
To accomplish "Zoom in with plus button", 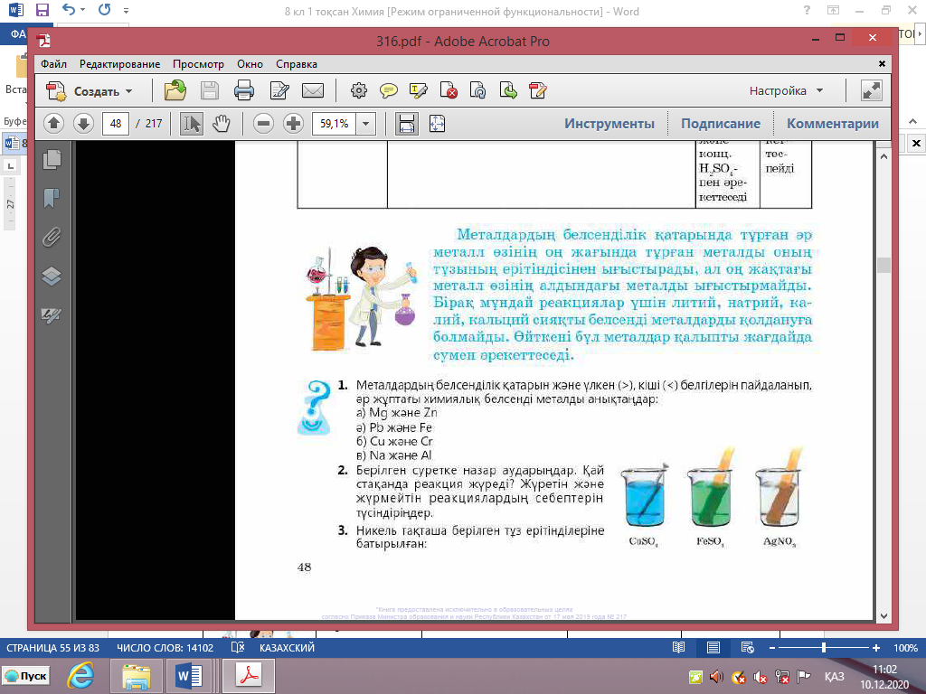I will coord(294,123).
